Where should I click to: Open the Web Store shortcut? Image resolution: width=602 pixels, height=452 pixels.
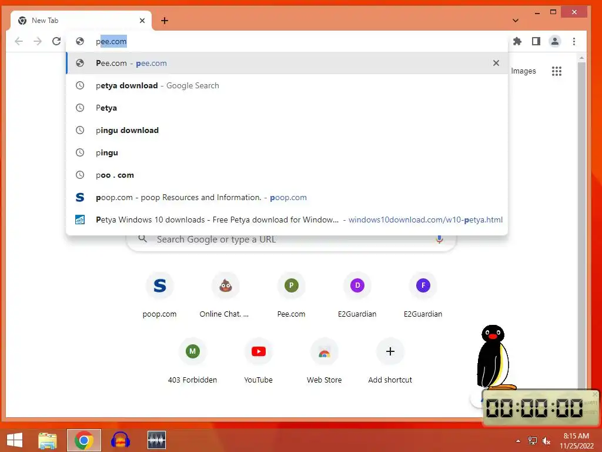(x=325, y=361)
